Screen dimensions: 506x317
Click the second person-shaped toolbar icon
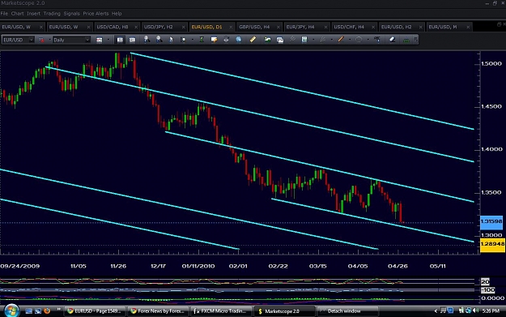point(159,40)
